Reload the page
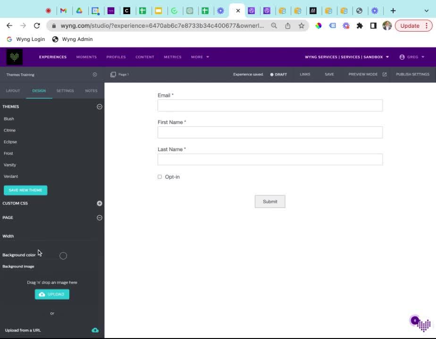Image resolution: width=436 pixels, height=339 pixels. [37, 25]
